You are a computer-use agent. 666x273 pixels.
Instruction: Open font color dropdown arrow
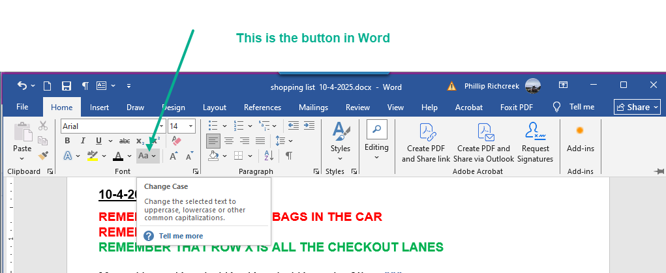click(130, 156)
